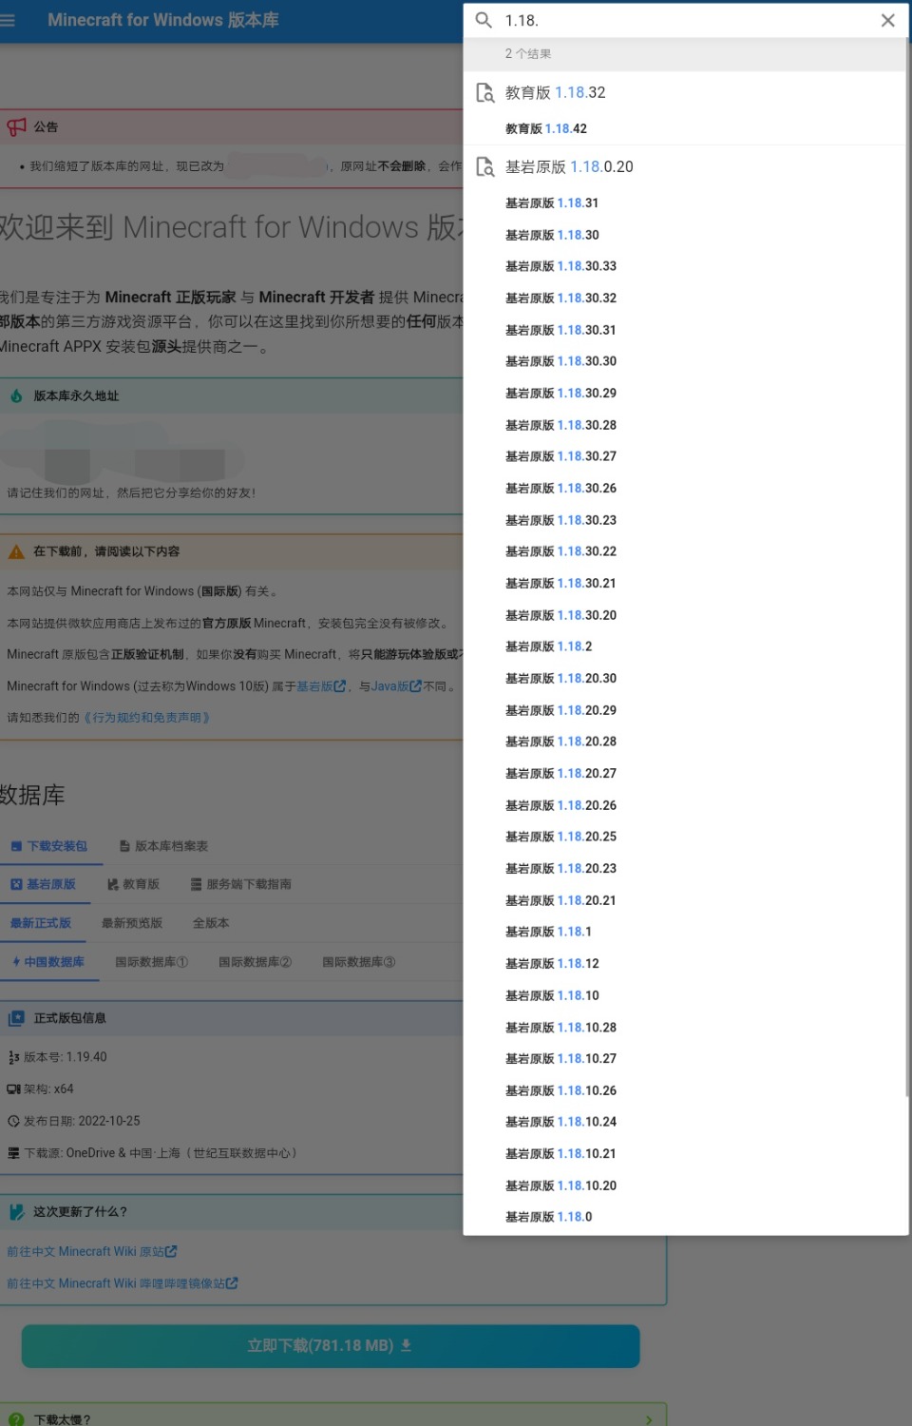This screenshot has width=912, height=1426.
Task: Open the 服务端下载指南 tab
Action: coord(241,884)
